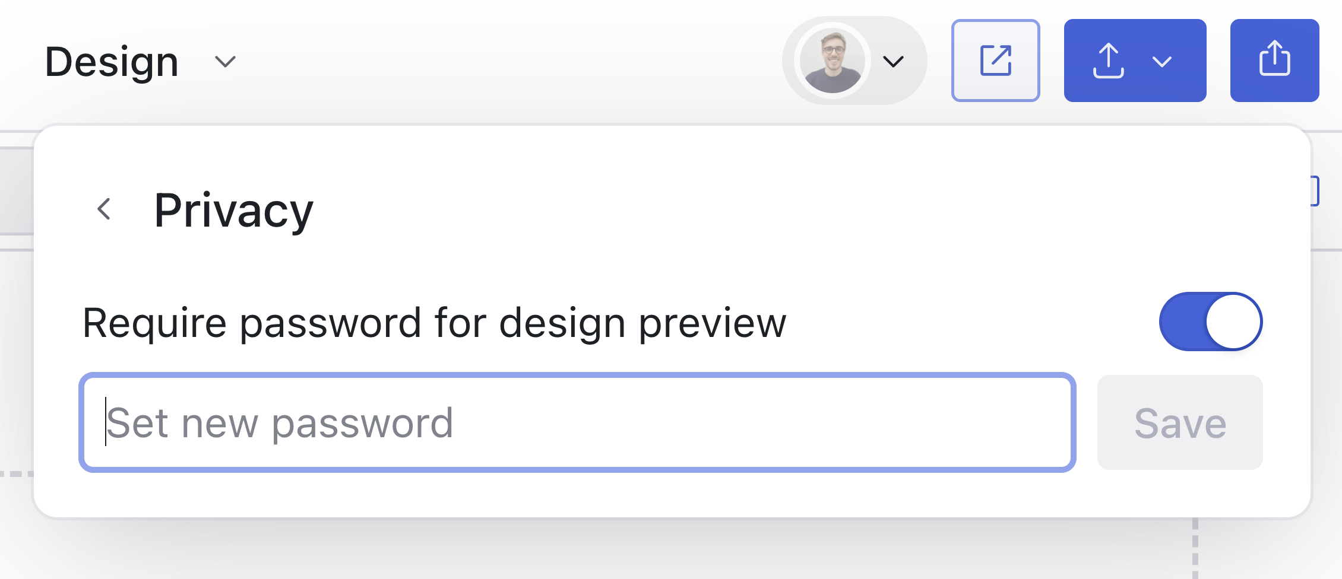Image resolution: width=1342 pixels, height=579 pixels.
Task: Expand the upload button's dropdown chevron
Action: pyautogui.click(x=1161, y=62)
